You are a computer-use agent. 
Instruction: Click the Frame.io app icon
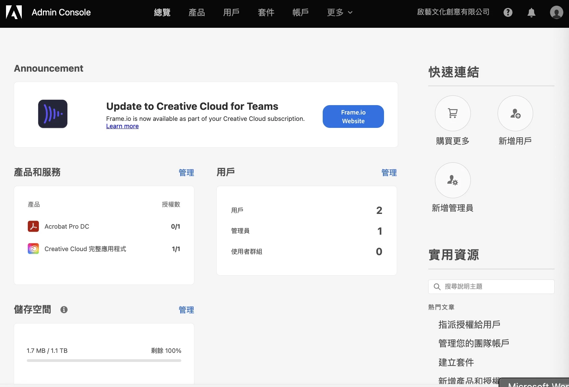(53, 114)
